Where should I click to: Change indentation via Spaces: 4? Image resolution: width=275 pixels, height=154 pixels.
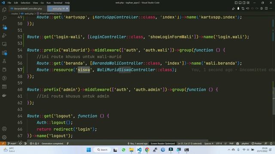(x=209, y=143)
